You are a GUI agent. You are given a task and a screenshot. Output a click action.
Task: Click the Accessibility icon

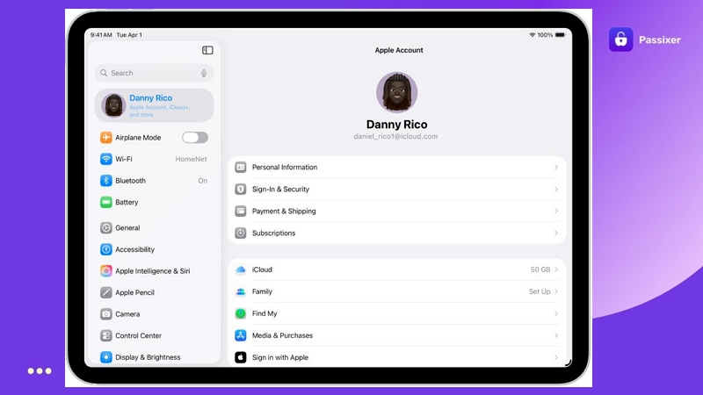[105, 249]
